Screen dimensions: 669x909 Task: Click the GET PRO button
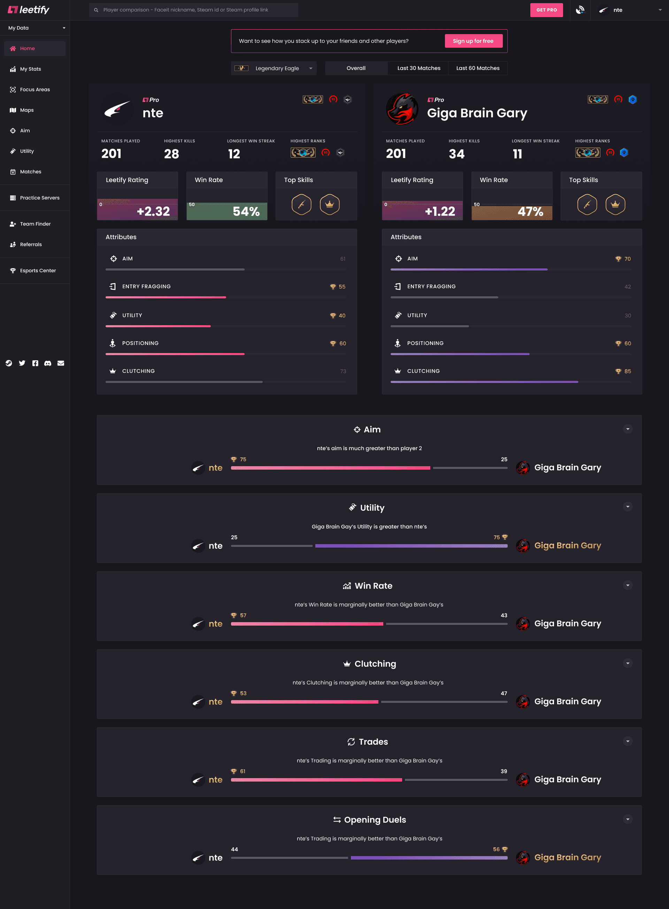click(x=546, y=10)
